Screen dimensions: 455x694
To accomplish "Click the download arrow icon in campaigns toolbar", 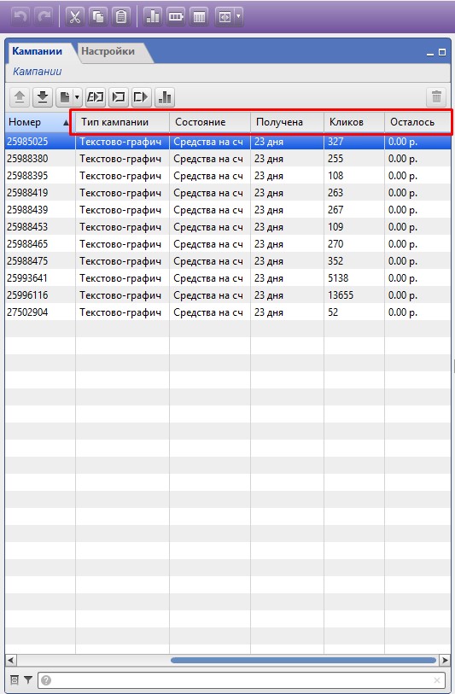I will (x=43, y=97).
